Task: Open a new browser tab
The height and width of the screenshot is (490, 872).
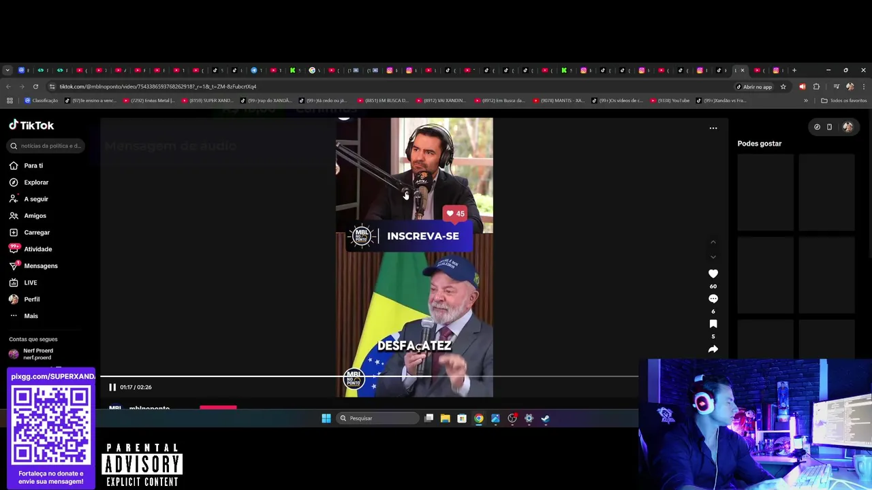Action: tap(794, 70)
